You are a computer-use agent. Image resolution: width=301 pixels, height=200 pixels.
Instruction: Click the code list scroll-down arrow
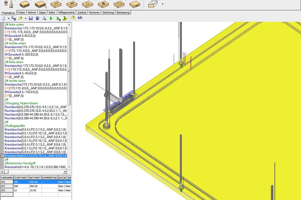point(69,167)
